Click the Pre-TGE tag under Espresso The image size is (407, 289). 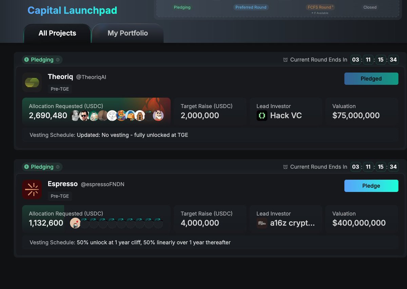(60, 196)
